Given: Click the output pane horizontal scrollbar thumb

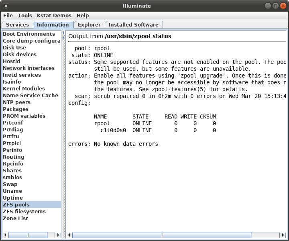Looking at the screenshot, I should click(x=162, y=235).
